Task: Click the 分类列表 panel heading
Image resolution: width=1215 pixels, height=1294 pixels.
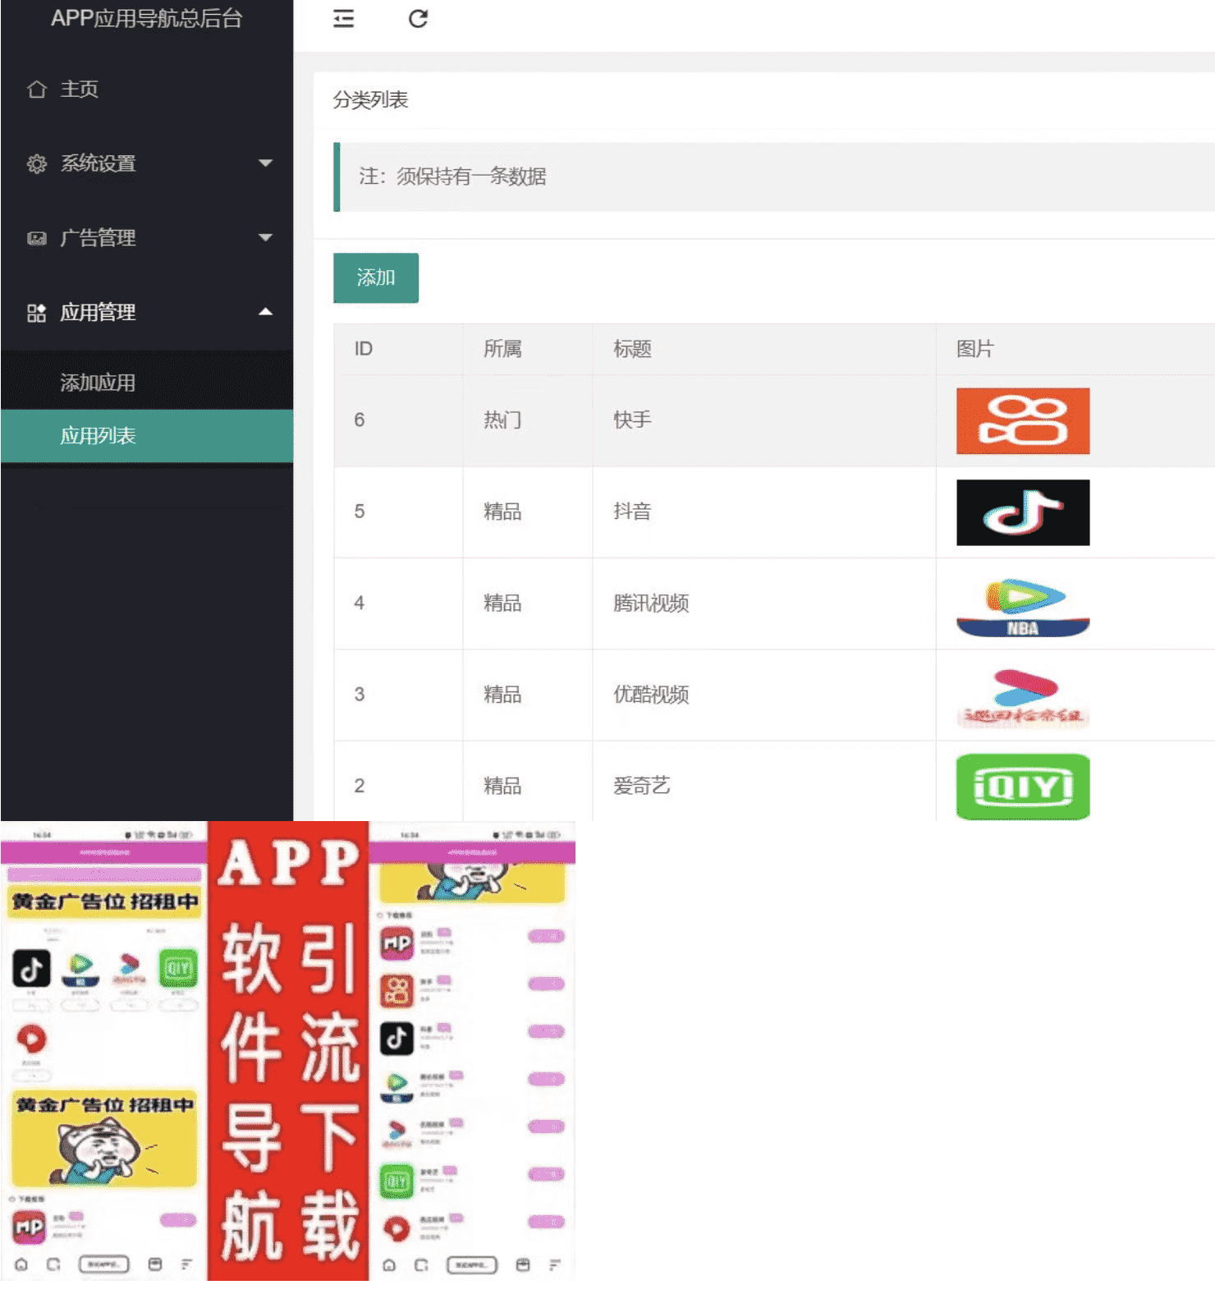Action: pyautogui.click(x=370, y=100)
